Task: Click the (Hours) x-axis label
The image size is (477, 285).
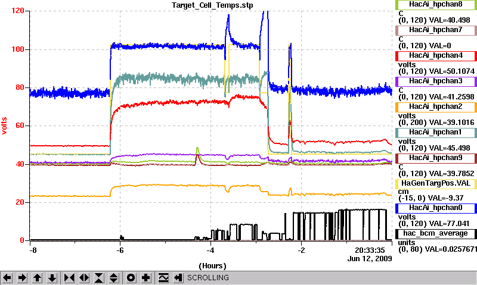Action: (x=212, y=266)
